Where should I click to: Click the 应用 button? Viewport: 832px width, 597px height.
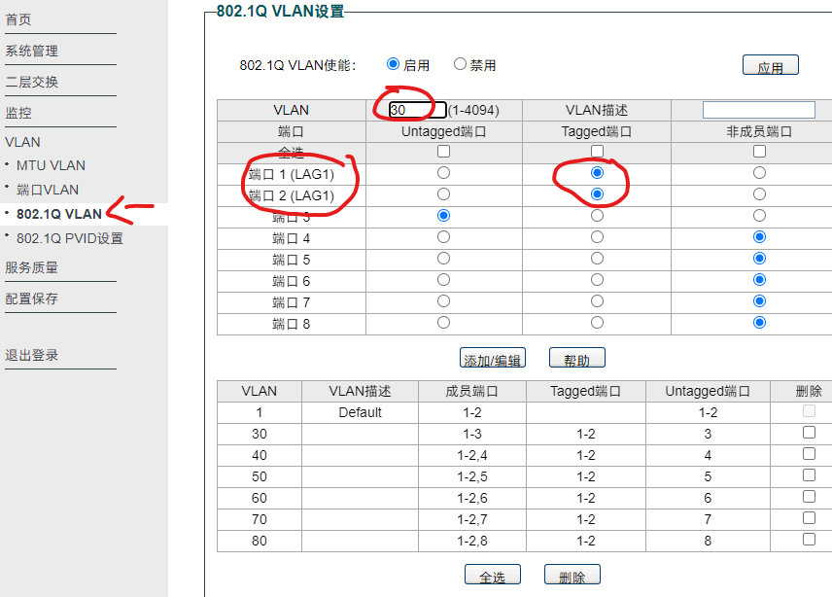[771, 64]
